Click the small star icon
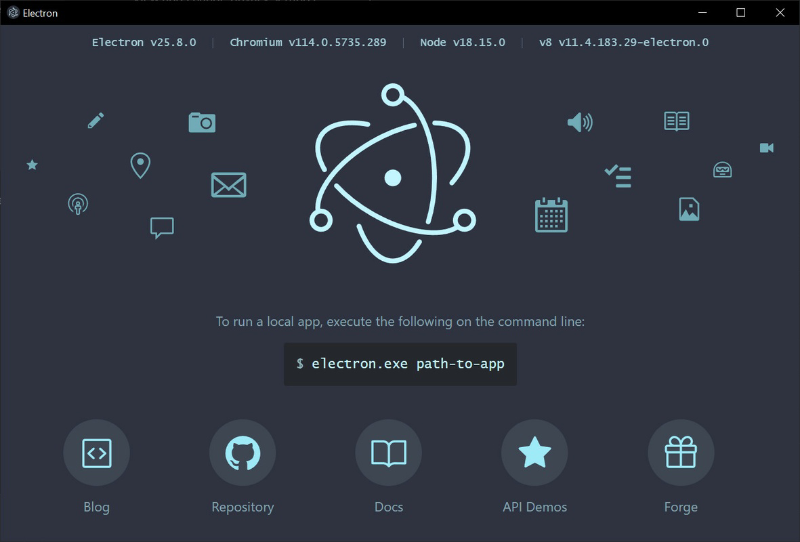 (32, 165)
